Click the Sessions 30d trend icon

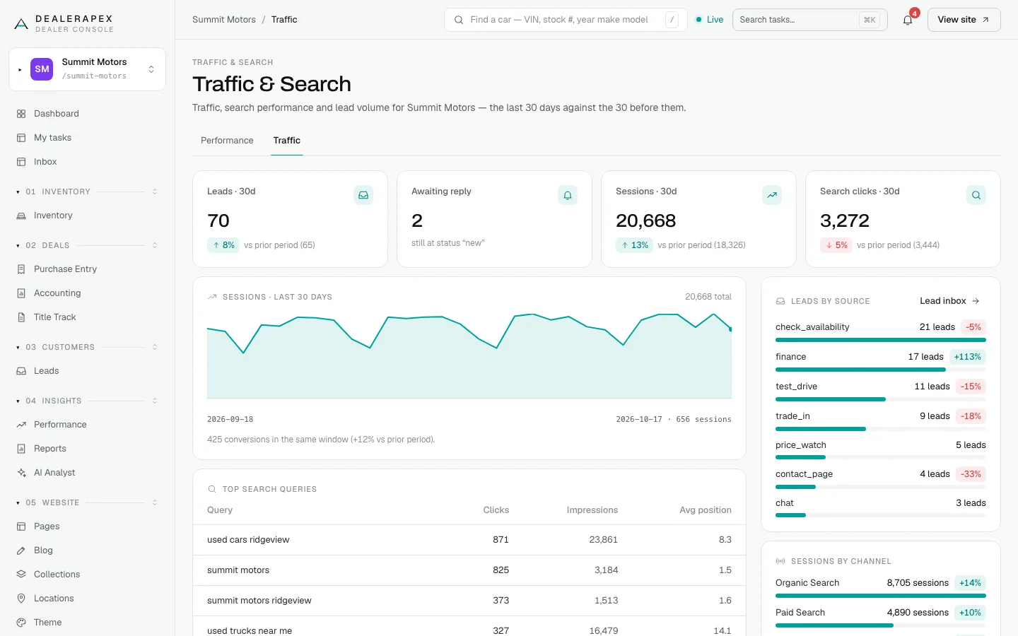coord(772,195)
